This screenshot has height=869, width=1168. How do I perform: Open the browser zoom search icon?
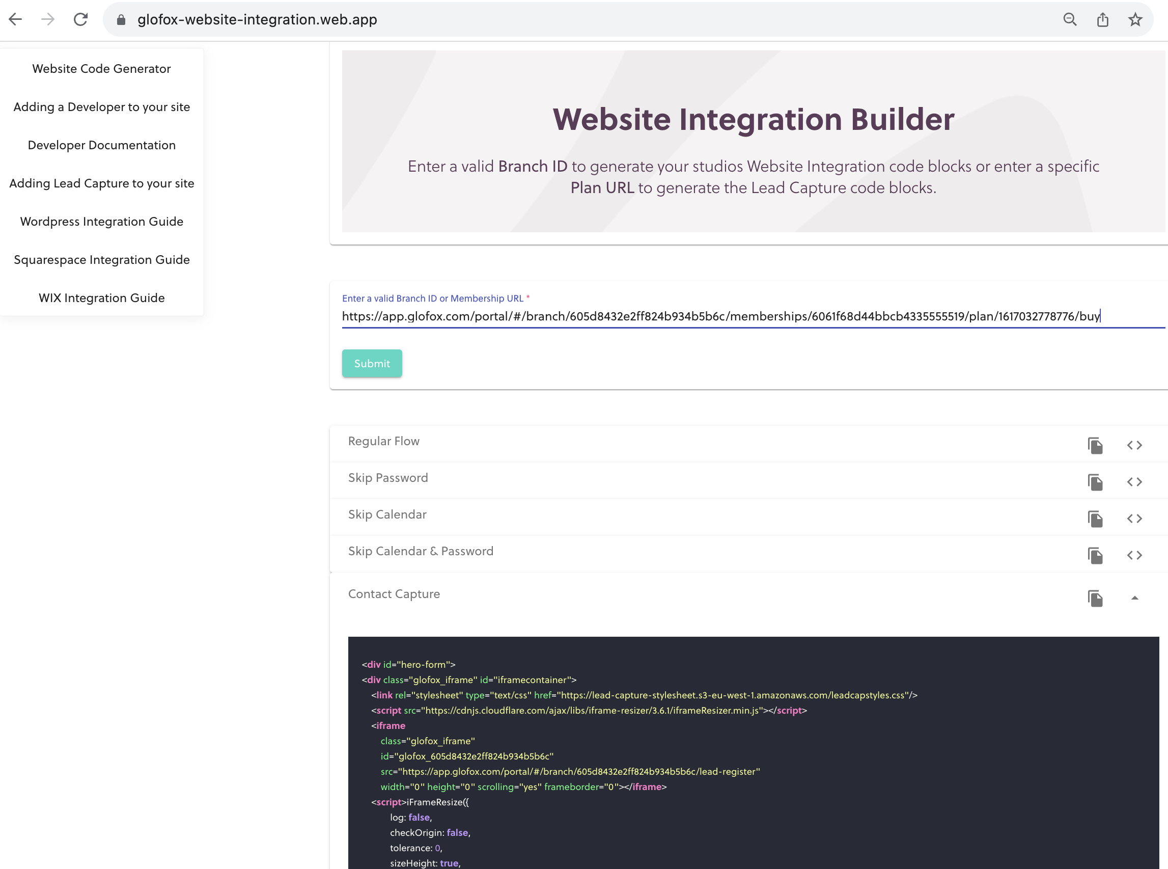(x=1070, y=19)
